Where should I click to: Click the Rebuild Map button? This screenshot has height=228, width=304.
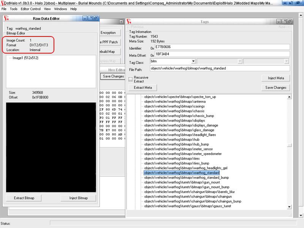(x=110, y=52)
